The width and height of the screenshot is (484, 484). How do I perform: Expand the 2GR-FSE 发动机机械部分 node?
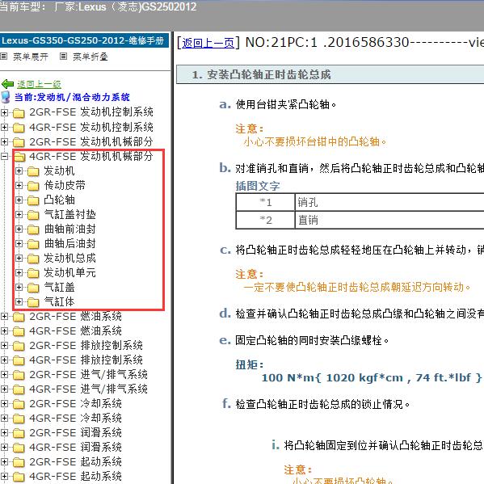4,141
